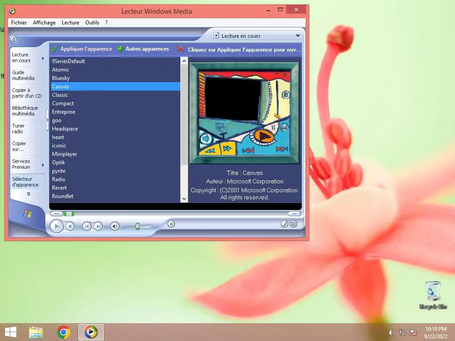Select the Radio skin
This screenshot has width=455, height=341.
(x=116, y=179)
